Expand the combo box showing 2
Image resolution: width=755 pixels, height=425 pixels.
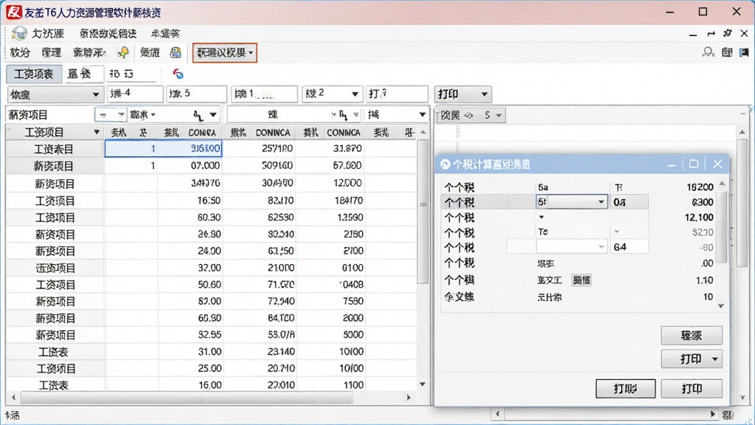tap(355, 94)
